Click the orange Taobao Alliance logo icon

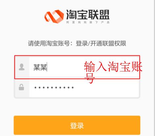point(54,16)
